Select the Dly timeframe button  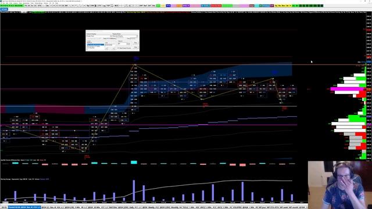[276, 5]
